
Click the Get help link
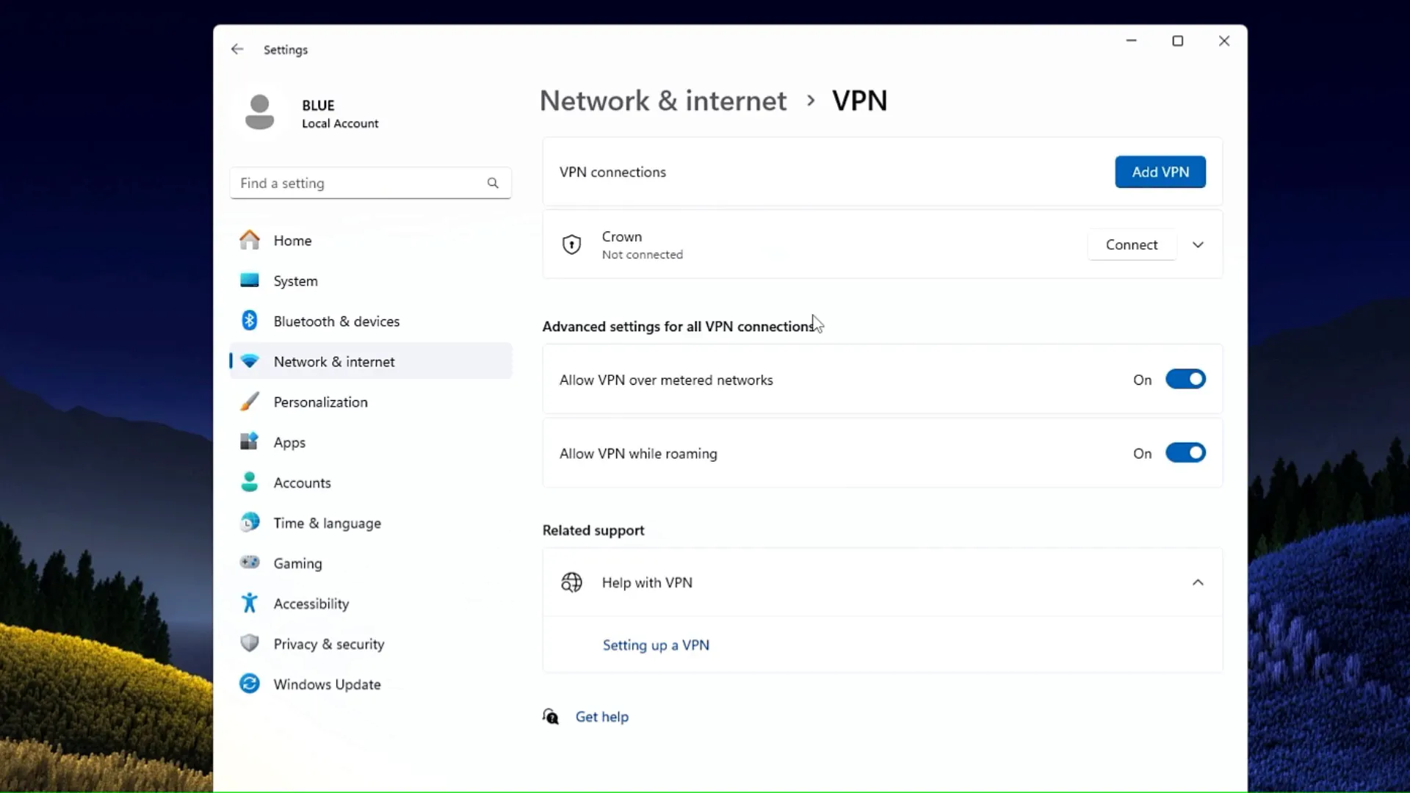click(x=602, y=717)
